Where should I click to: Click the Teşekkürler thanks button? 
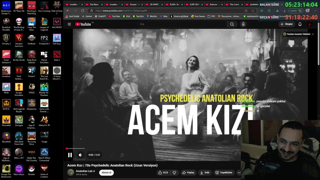tap(224, 172)
